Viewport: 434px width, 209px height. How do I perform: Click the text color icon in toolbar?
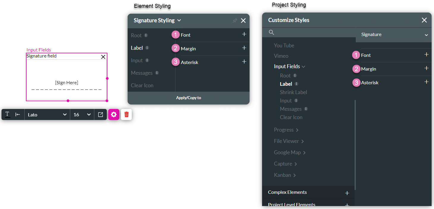coord(7,115)
